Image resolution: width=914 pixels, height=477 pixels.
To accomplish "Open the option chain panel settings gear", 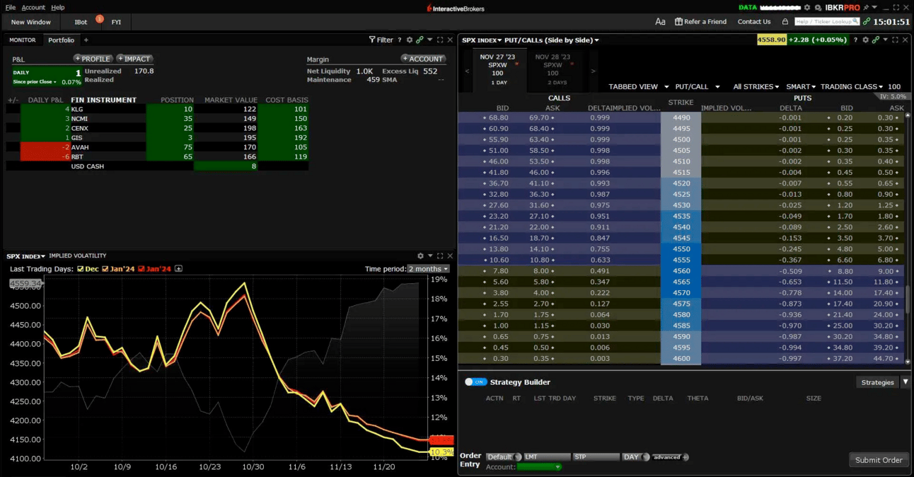I will 865,40.
